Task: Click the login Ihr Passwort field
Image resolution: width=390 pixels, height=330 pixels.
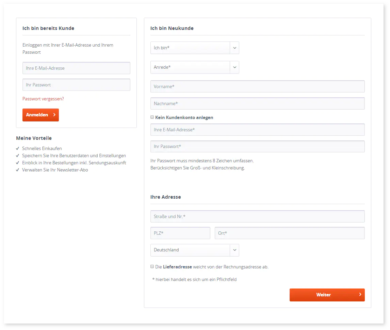Action: tap(76, 85)
